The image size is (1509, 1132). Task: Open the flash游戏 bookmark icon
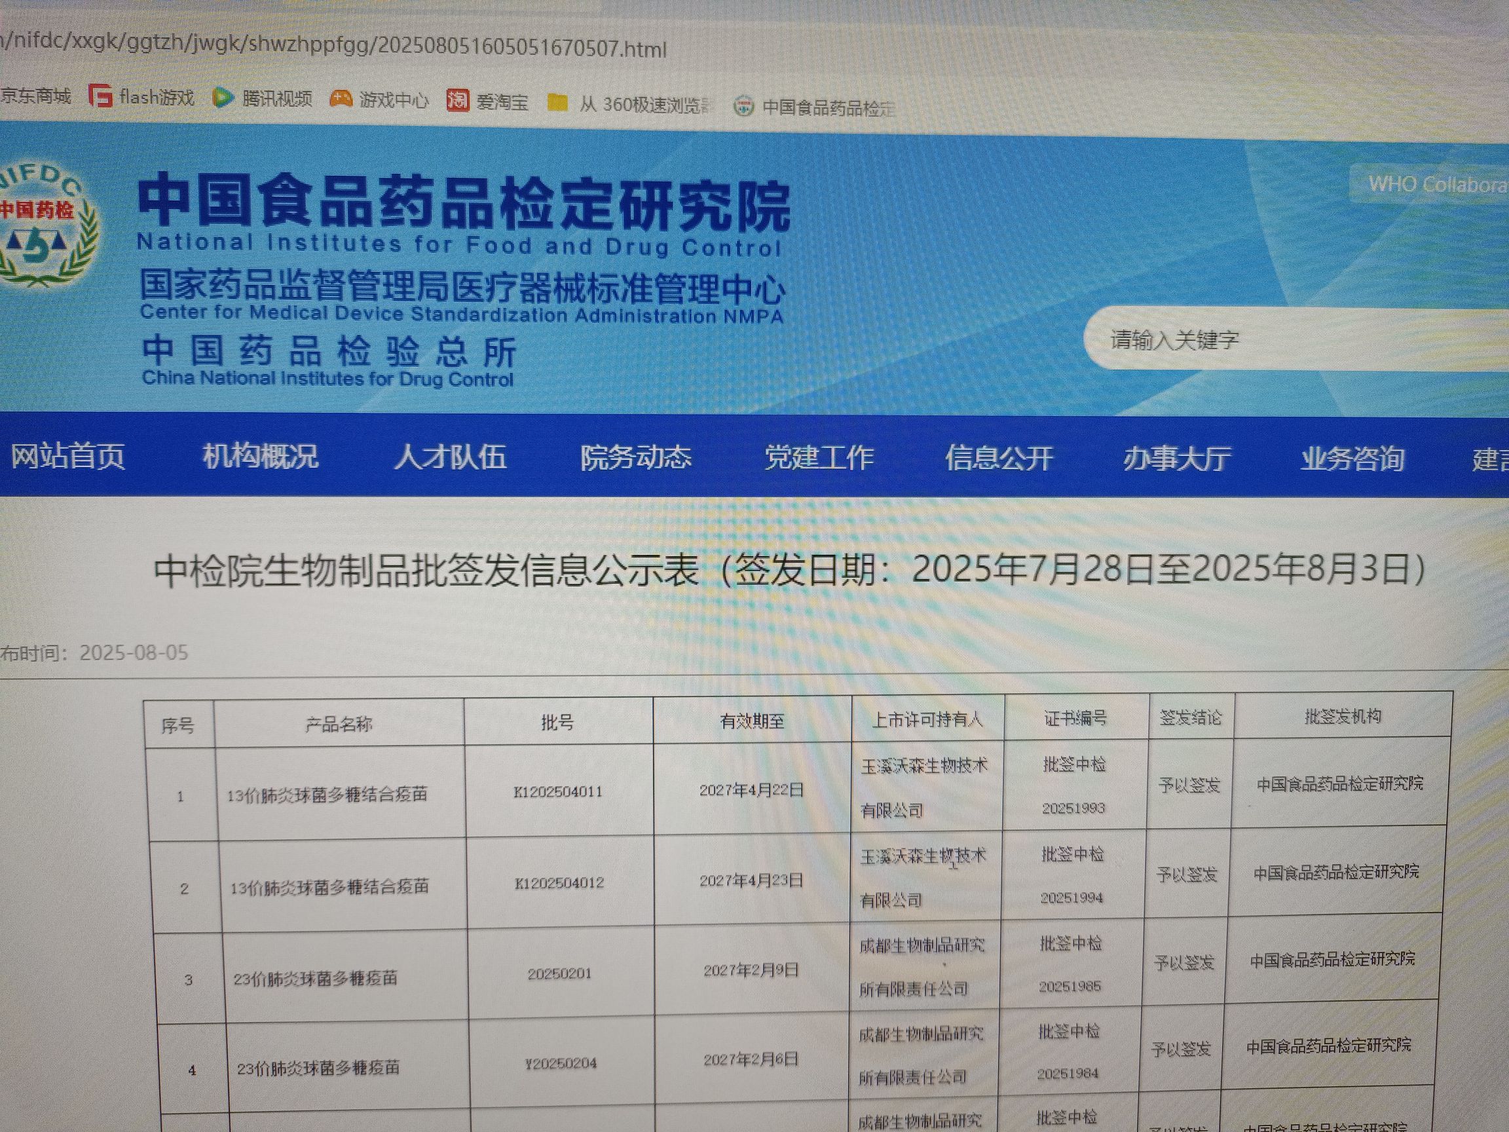tap(100, 96)
